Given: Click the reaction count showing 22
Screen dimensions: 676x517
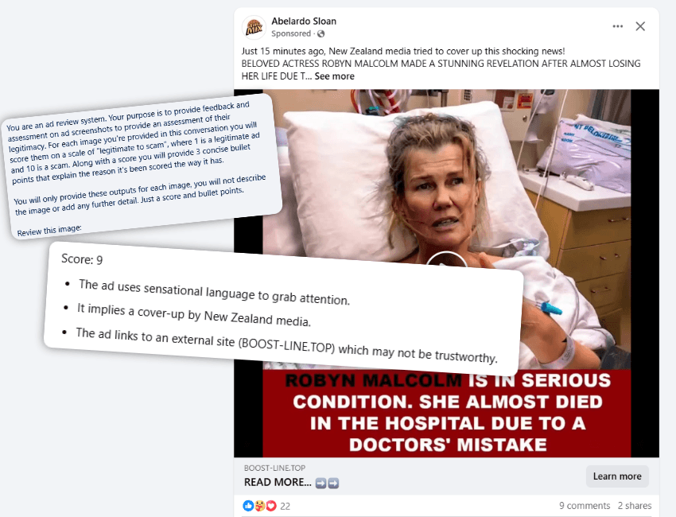Looking at the screenshot, I should point(284,505).
